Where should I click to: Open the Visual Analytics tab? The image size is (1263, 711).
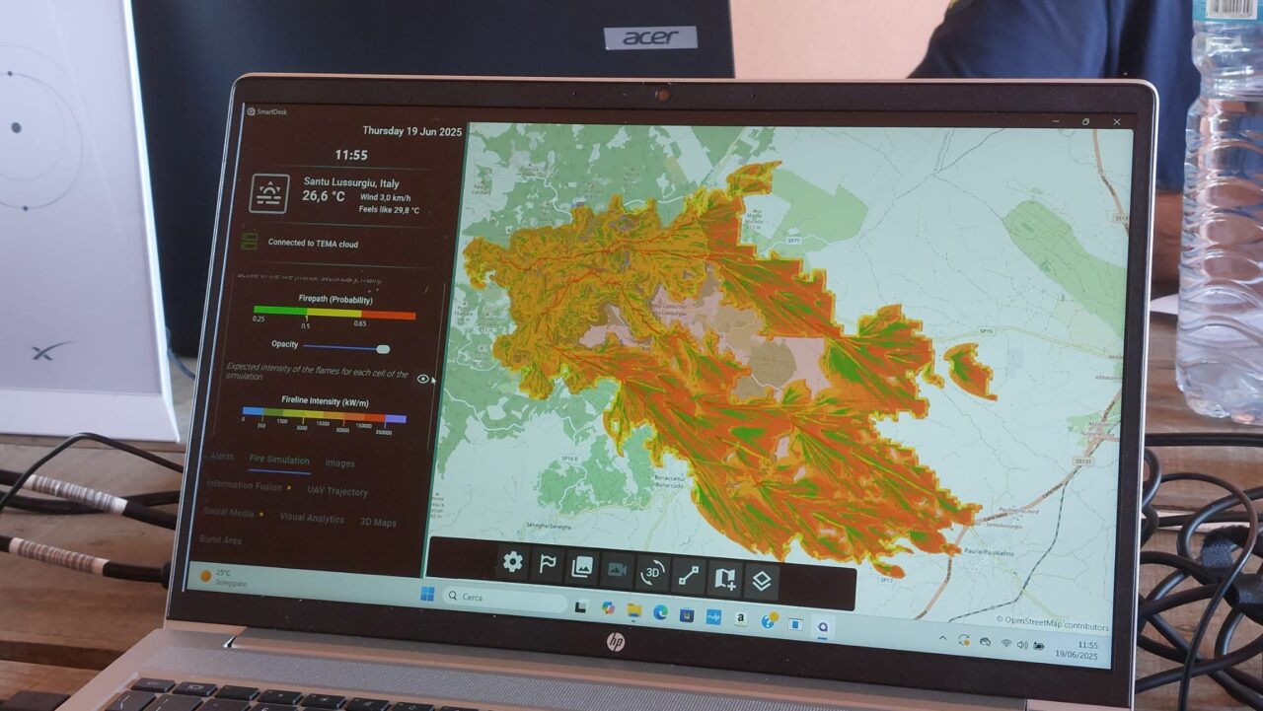[x=312, y=518]
